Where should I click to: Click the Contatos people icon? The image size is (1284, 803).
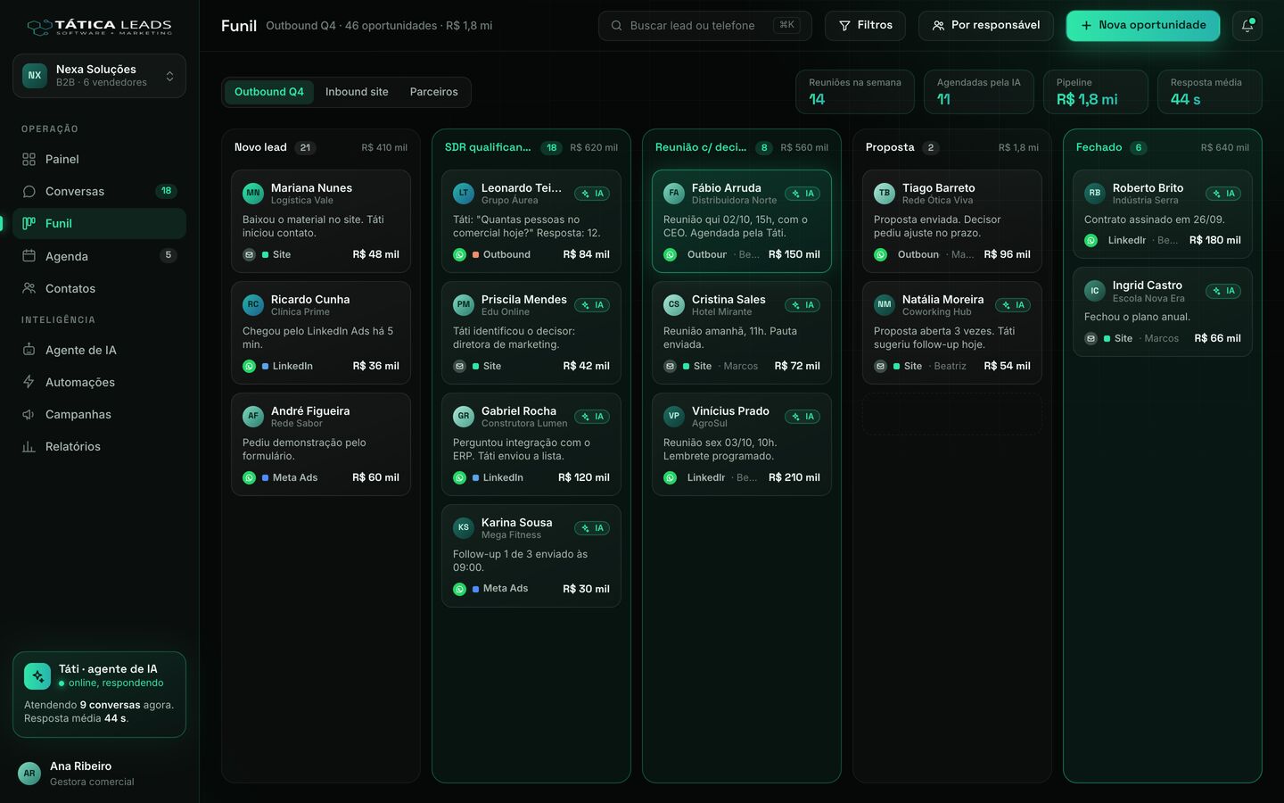[x=29, y=288]
